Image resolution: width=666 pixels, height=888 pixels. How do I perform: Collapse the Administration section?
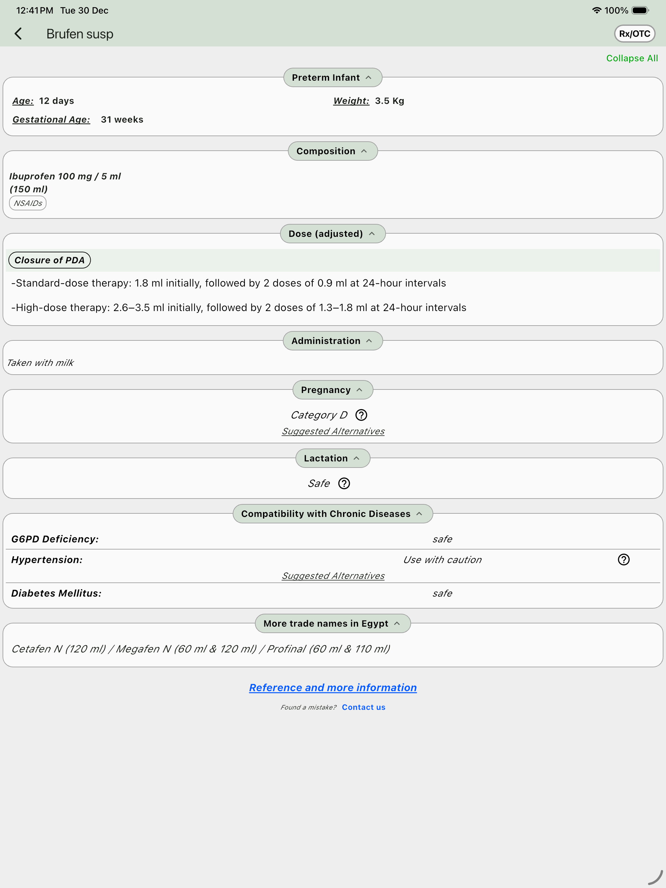[x=332, y=341]
